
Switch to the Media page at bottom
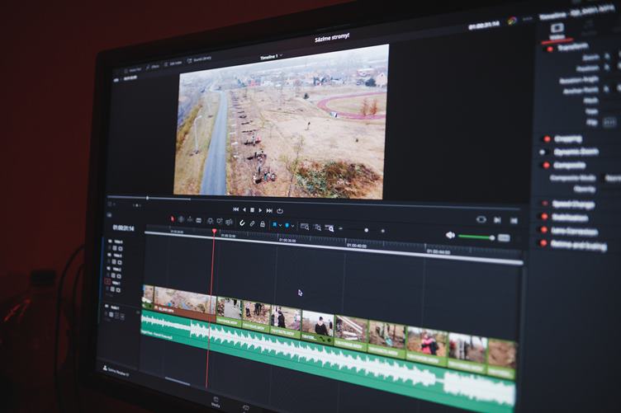[x=216, y=402]
